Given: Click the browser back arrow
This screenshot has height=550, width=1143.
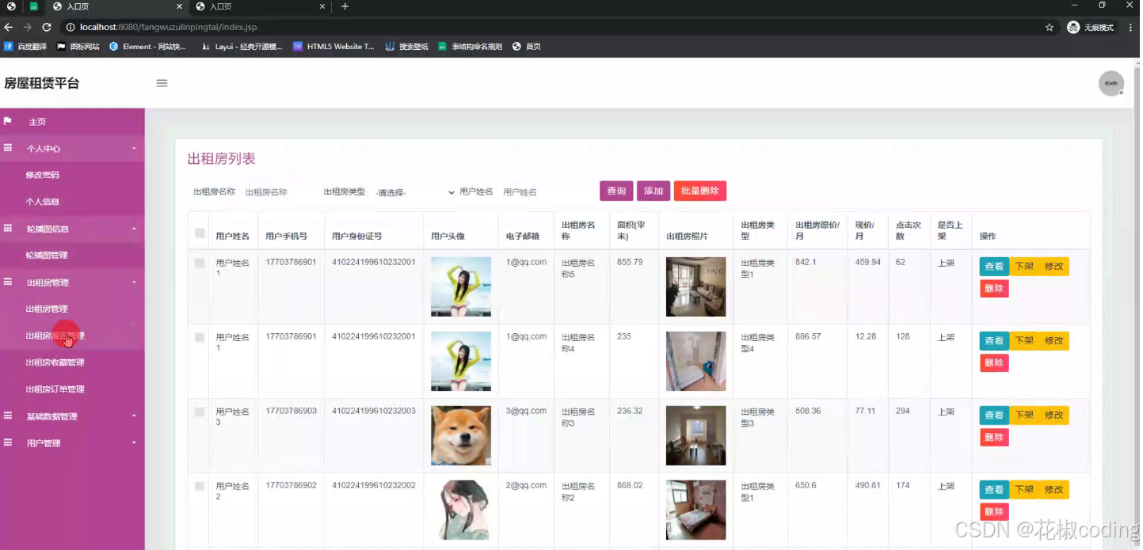Looking at the screenshot, I should [9, 27].
